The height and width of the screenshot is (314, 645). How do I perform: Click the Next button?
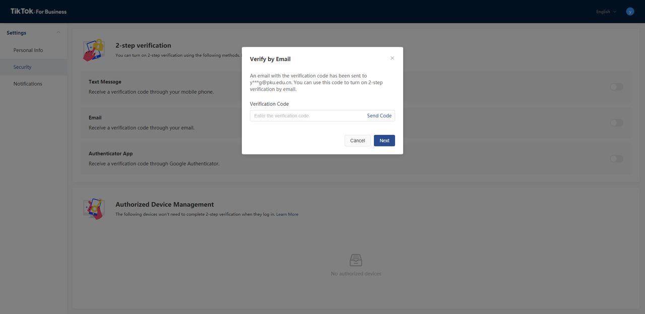tap(384, 140)
